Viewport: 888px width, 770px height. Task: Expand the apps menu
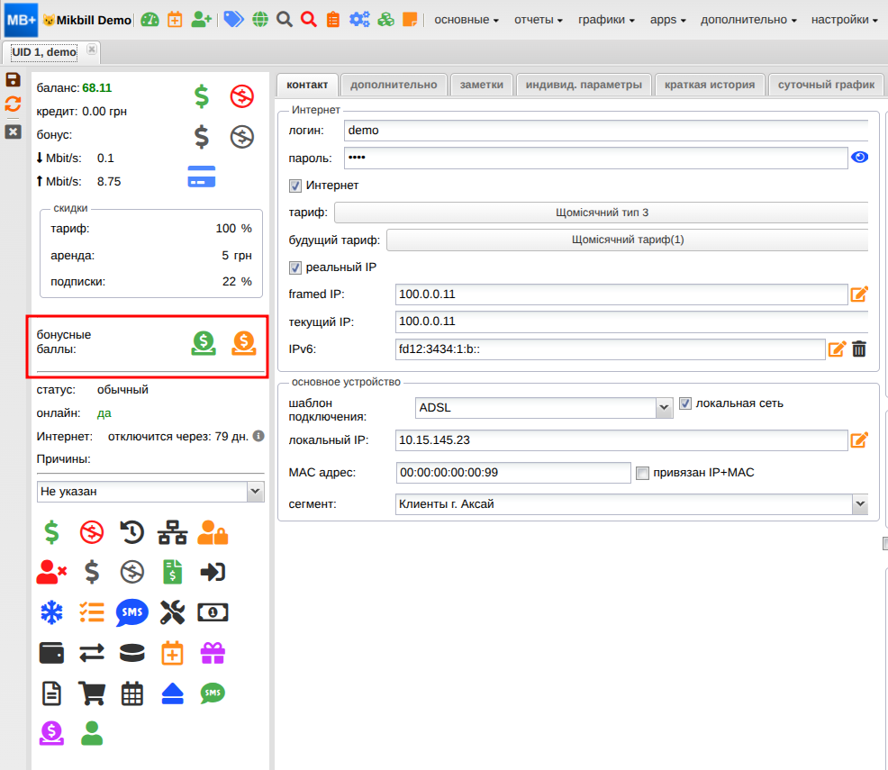tap(667, 20)
